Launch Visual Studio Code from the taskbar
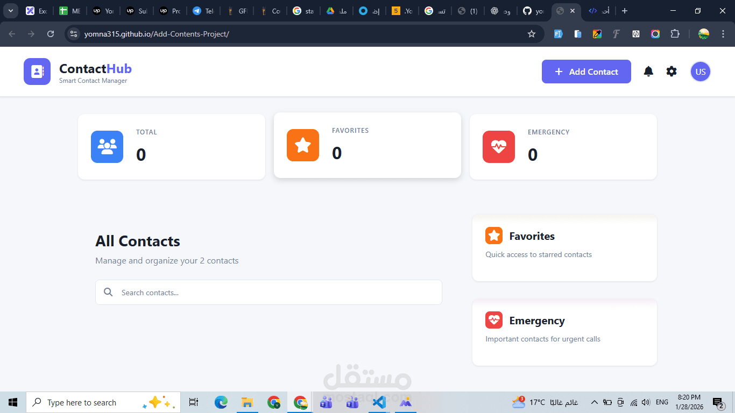The height and width of the screenshot is (413, 735). pyautogui.click(x=379, y=402)
